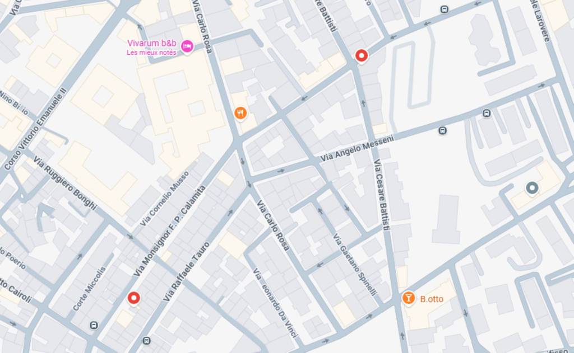Select the bus stop icon near Larovere street
The image size is (574, 353).
(444, 10)
